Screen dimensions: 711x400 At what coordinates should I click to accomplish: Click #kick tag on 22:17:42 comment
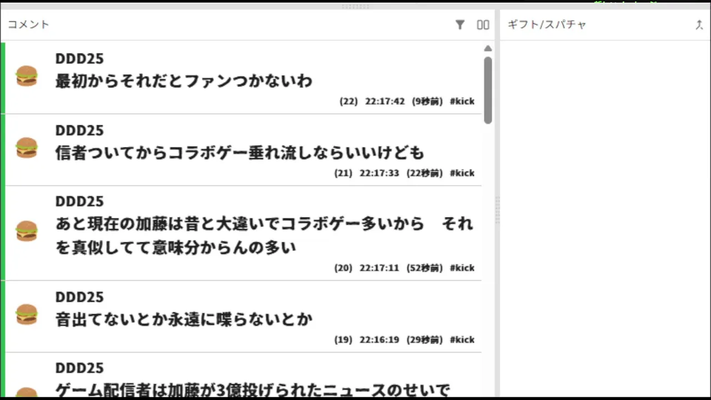point(462,102)
